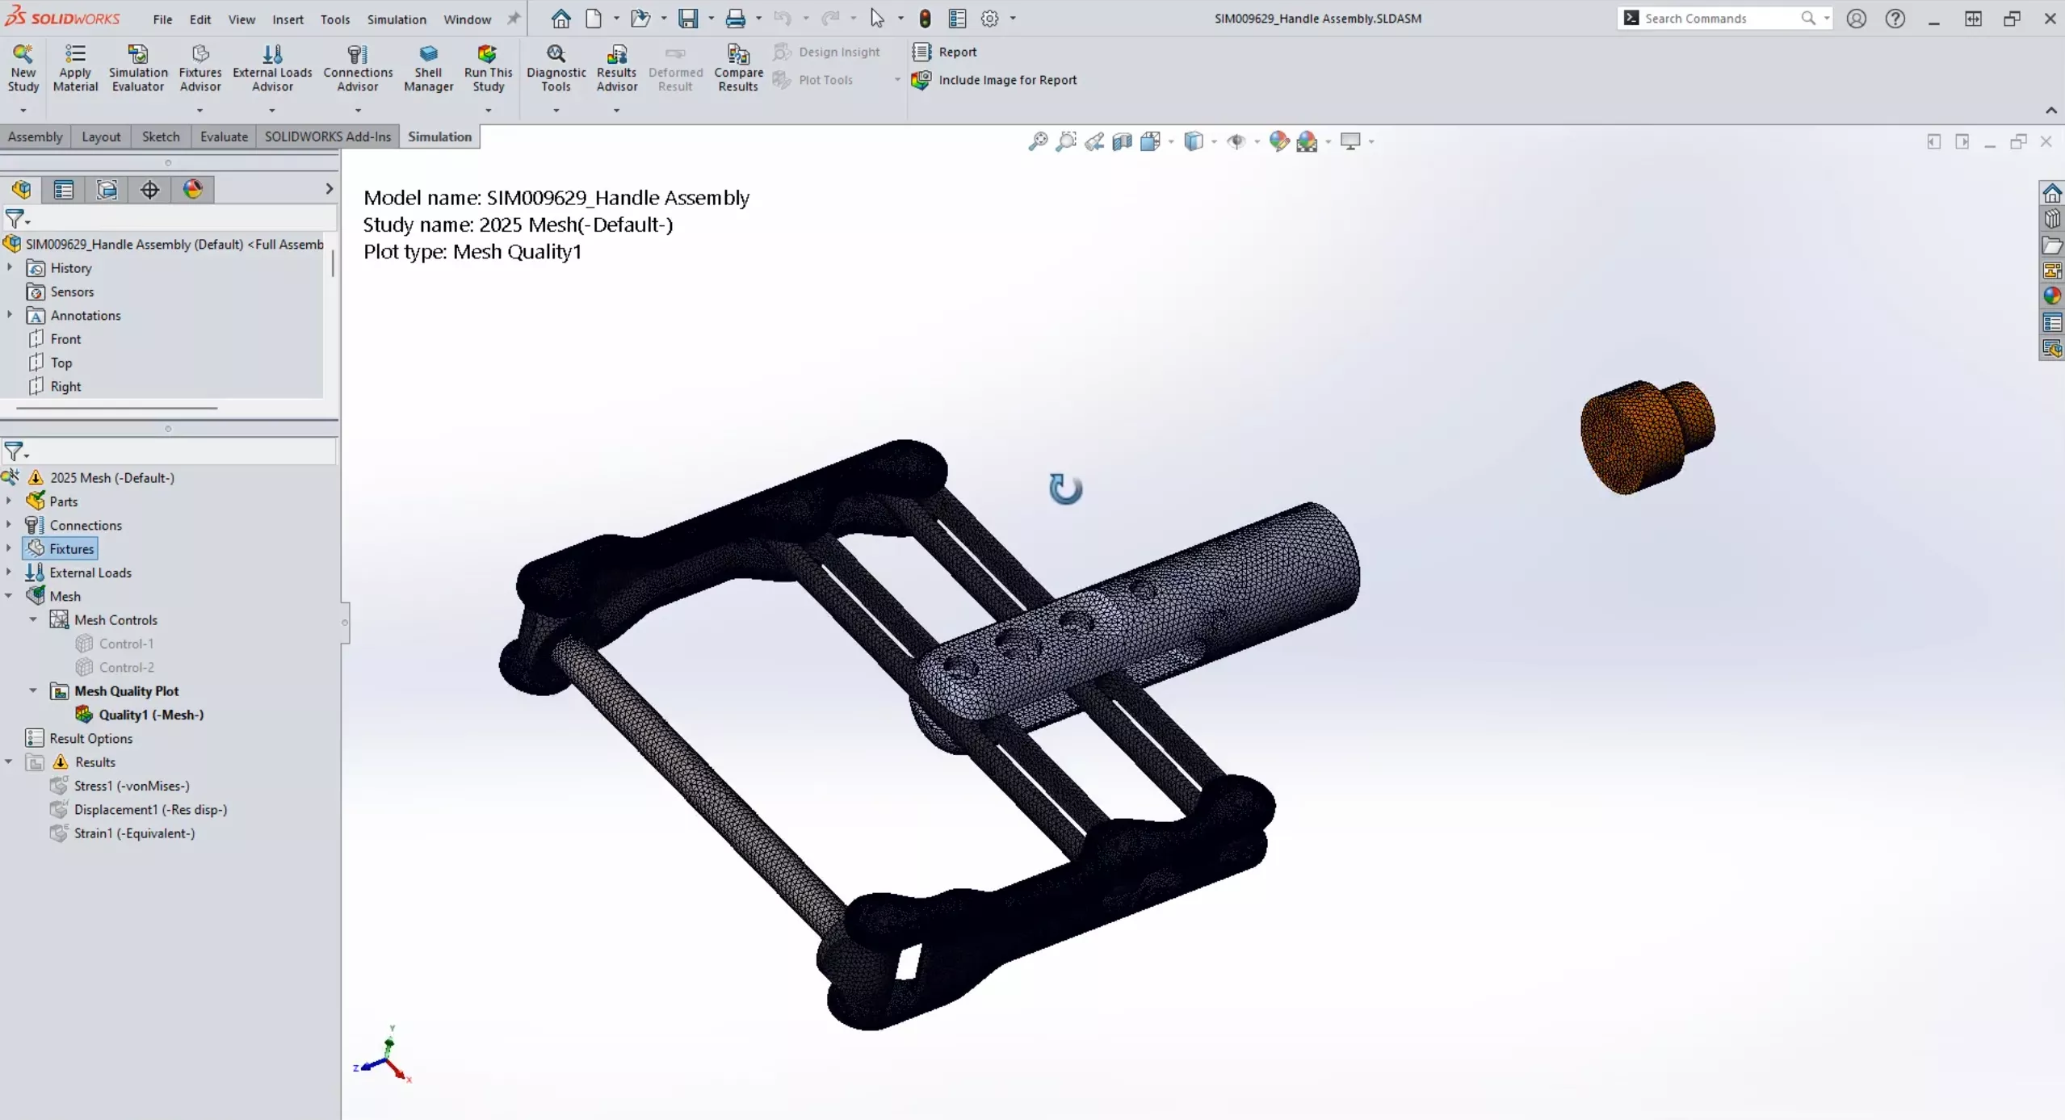
Task: Collapse the Mesh Controls node
Action: click(x=33, y=619)
